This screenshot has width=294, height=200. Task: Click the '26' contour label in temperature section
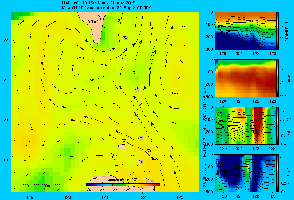(x=252, y=22)
